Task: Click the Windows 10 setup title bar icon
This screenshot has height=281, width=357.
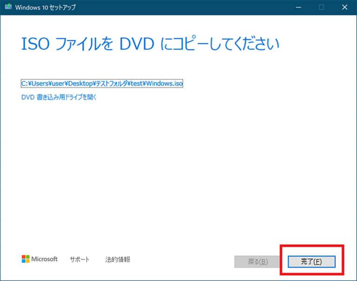Action: (x=8, y=7)
